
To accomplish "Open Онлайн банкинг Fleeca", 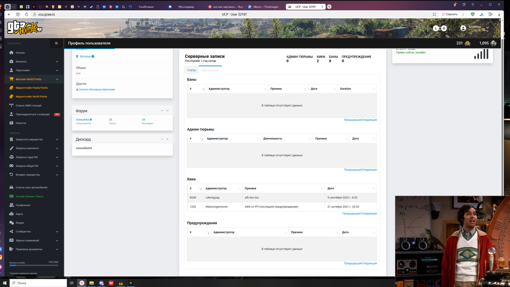I will [29, 197].
